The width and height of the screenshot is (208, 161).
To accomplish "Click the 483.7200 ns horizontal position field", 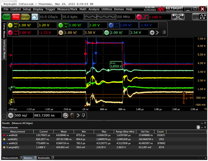I will 48,115.
